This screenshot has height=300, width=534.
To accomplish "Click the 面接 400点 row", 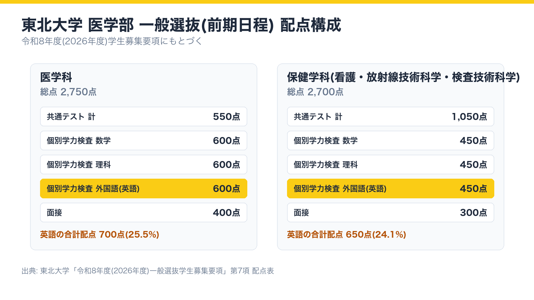I will click(x=144, y=213).
